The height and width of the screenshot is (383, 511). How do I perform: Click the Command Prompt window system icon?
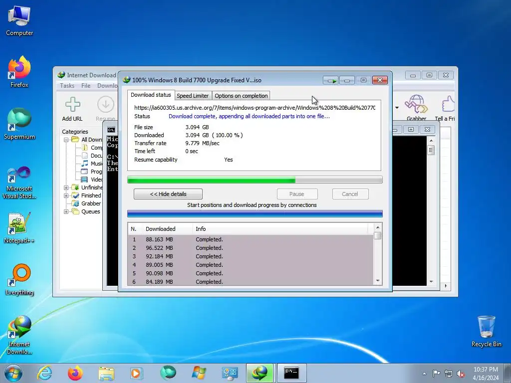pyautogui.click(x=111, y=130)
